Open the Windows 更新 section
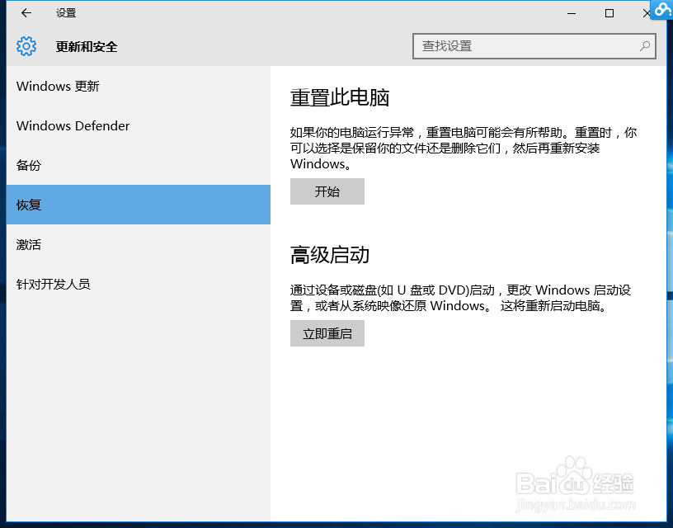The height and width of the screenshot is (528, 673). tap(139, 87)
